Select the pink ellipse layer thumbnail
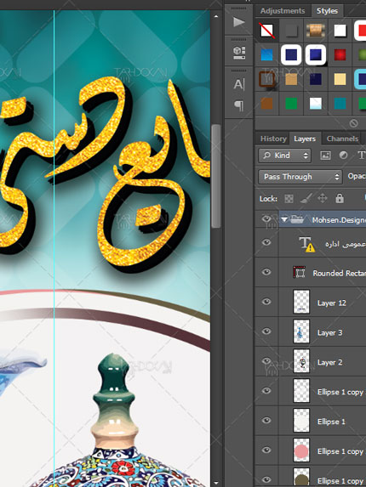Image resolution: width=366 pixels, height=487 pixels. [301, 450]
